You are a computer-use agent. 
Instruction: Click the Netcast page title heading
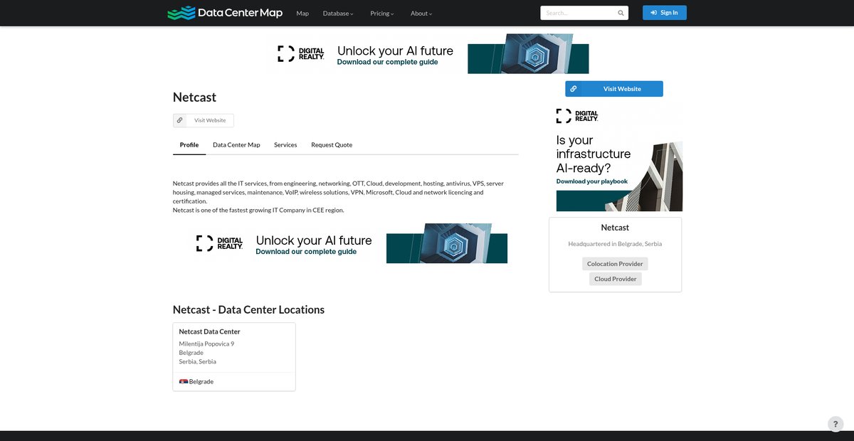tap(194, 97)
